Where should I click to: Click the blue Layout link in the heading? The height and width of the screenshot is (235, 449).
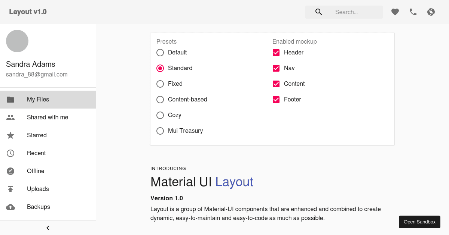point(234,182)
